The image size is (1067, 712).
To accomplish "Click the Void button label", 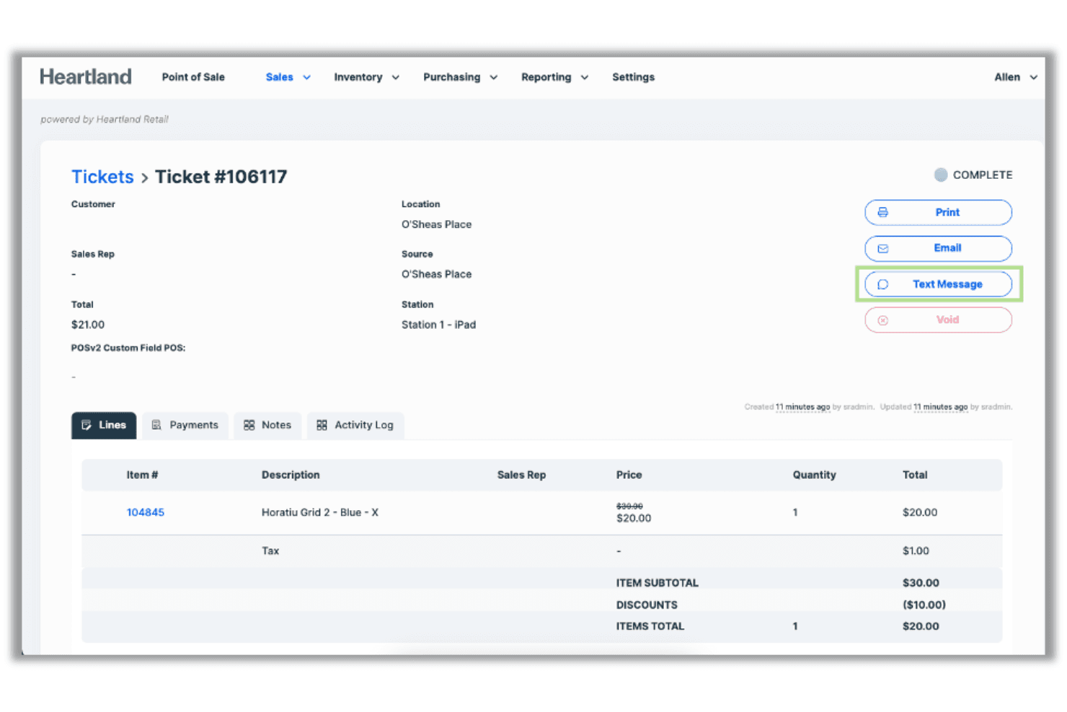I will tap(947, 320).
